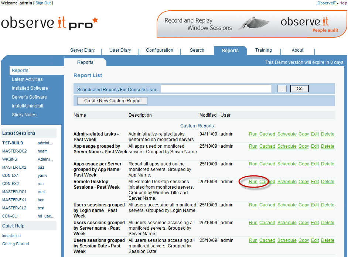Open the Installation quick help link
Screen dimensions: 348x257
click(11, 236)
